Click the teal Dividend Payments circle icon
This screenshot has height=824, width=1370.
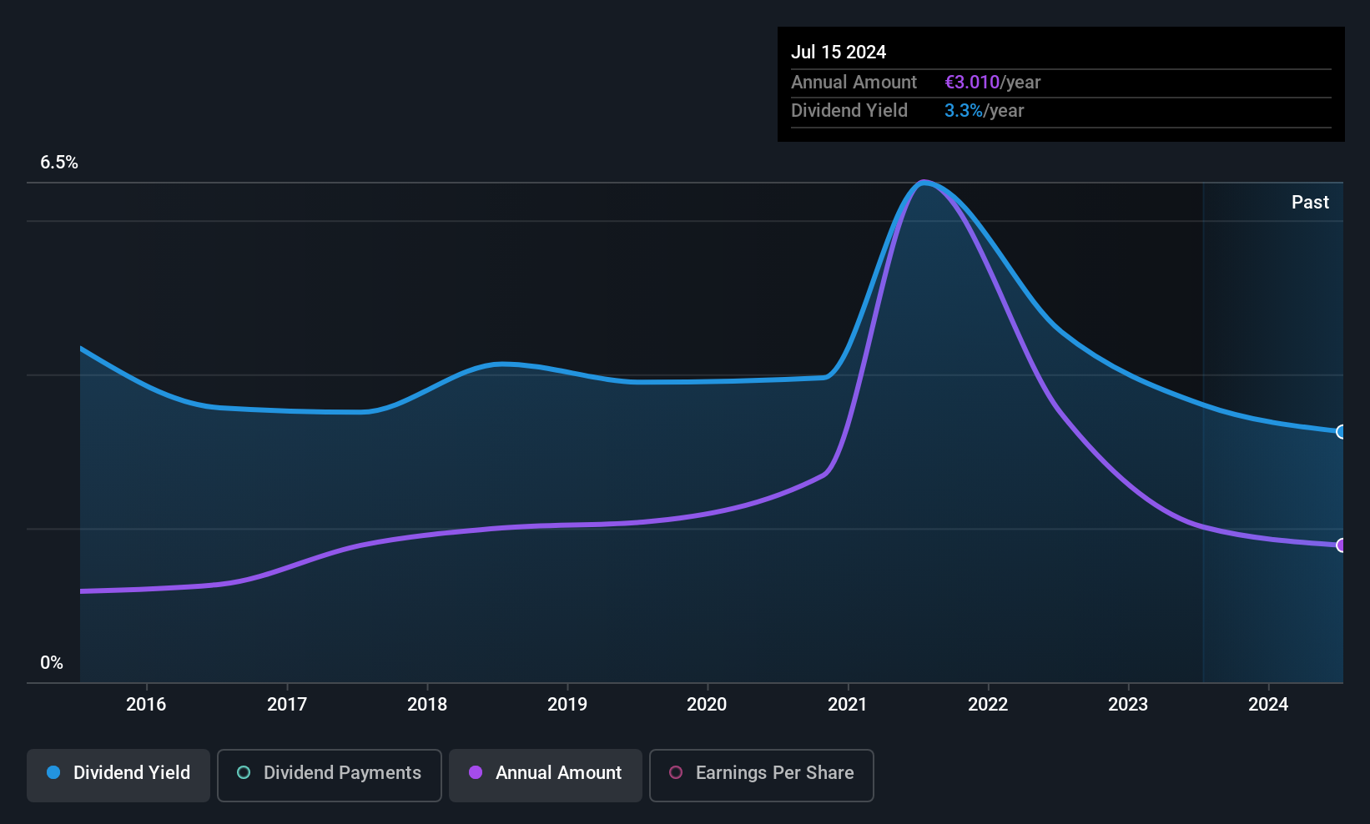(x=244, y=772)
